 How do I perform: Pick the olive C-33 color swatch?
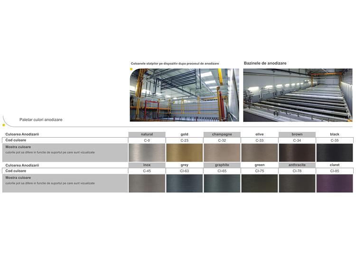point(259,153)
